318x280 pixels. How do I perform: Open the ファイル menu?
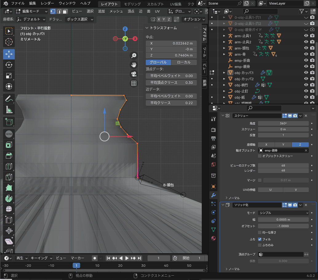point(18,3)
